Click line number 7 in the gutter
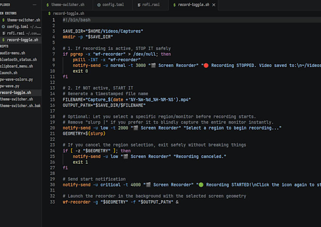 coord(53,54)
